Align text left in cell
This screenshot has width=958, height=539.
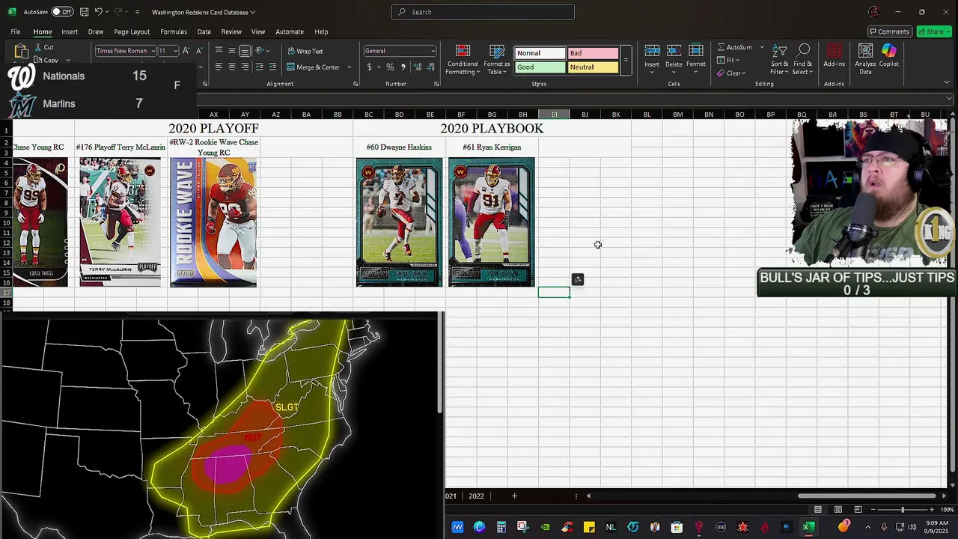[219, 67]
